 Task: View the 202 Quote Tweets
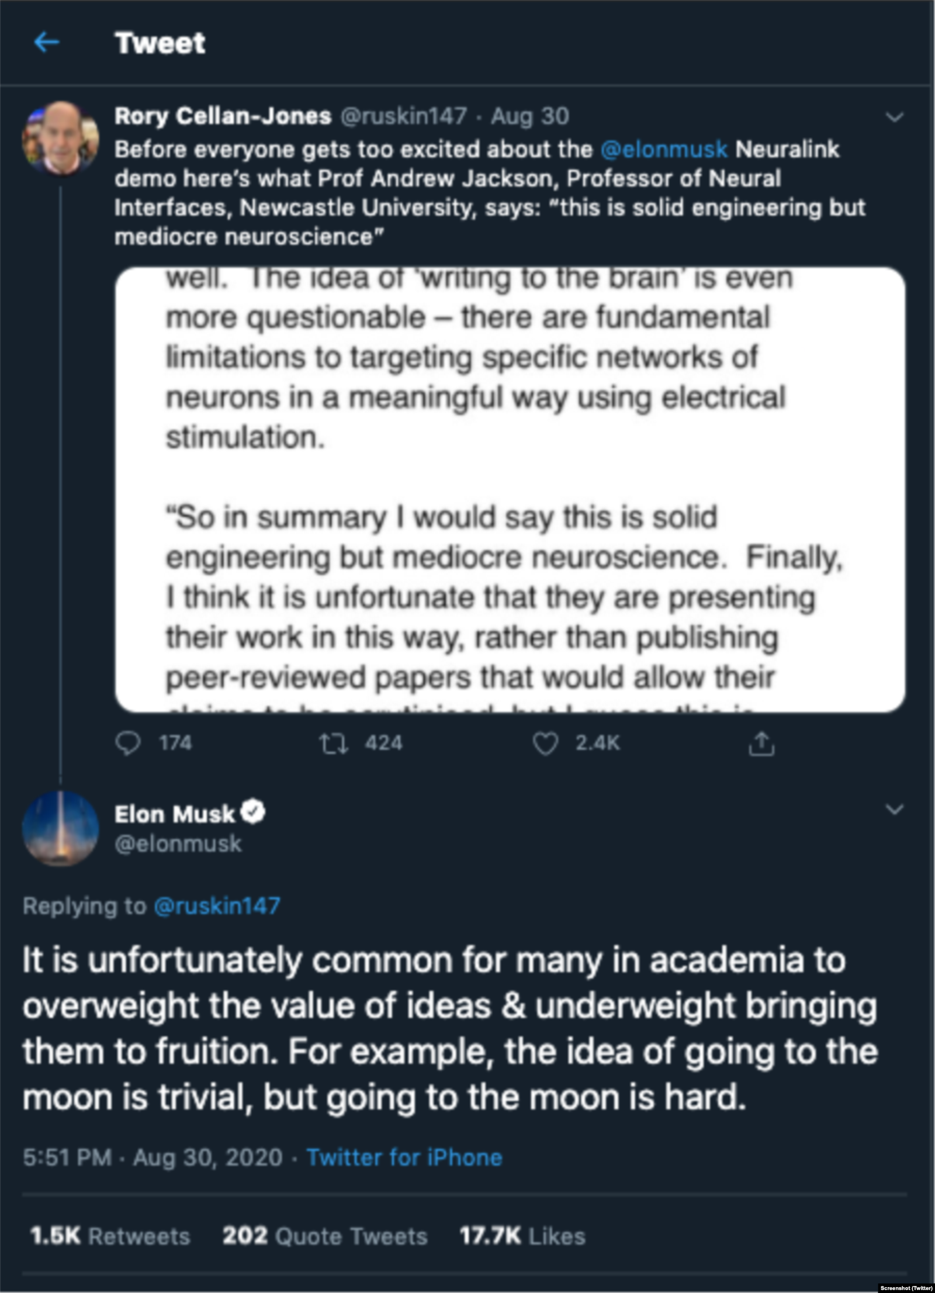point(325,1236)
